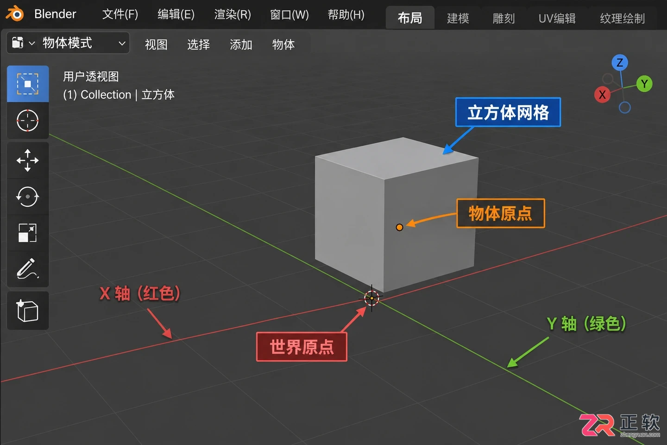Viewport: 667px width, 445px height.
Task: Open the 选择 viewport menu
Action: point(199,44)
